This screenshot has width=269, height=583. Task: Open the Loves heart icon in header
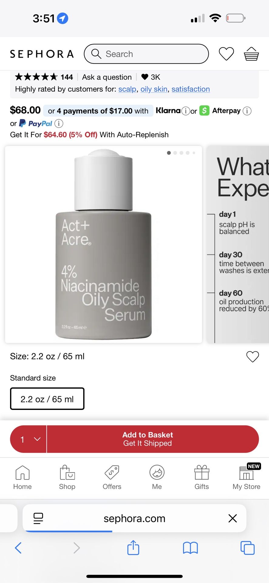click(226, 54)
